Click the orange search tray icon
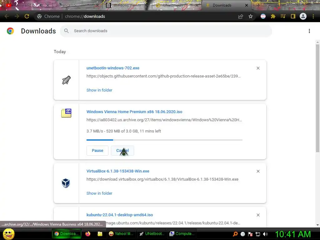 (x=235, y=234)
